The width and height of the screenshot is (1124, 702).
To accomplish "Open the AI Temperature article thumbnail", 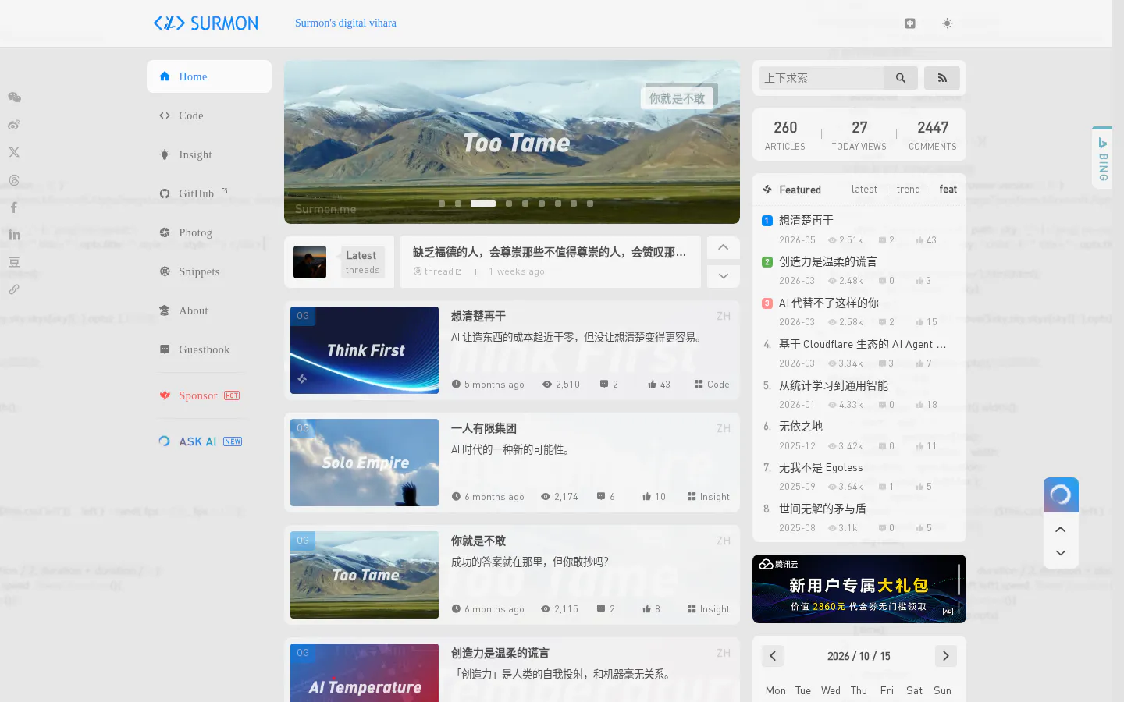I will [365, 672].
